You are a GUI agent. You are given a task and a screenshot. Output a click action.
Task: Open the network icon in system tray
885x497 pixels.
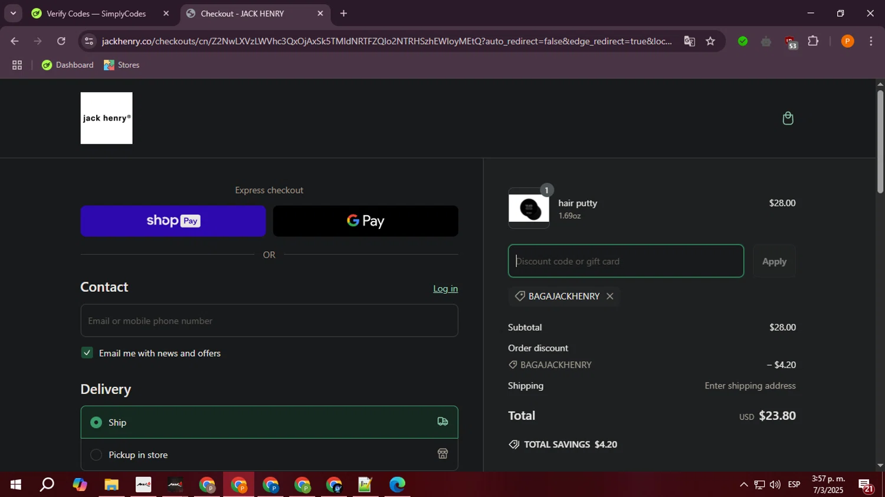click(x=759, y=485)
